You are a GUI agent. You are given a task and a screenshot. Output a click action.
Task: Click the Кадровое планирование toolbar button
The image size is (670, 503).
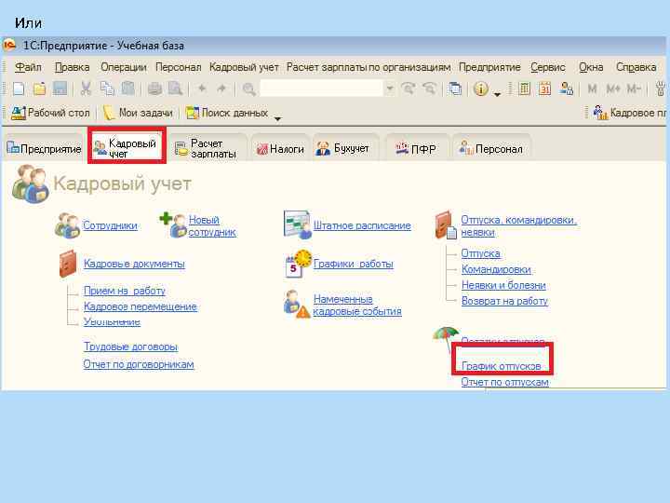coord(629,113)
